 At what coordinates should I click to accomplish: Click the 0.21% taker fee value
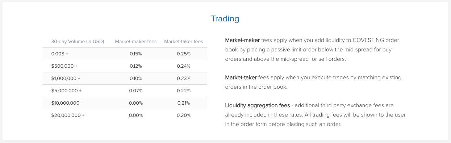[184, 103]
